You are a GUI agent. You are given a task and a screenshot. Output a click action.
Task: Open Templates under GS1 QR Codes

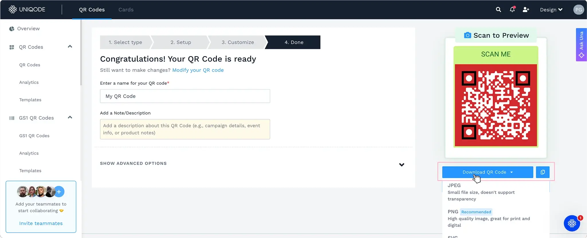[30, 171]
